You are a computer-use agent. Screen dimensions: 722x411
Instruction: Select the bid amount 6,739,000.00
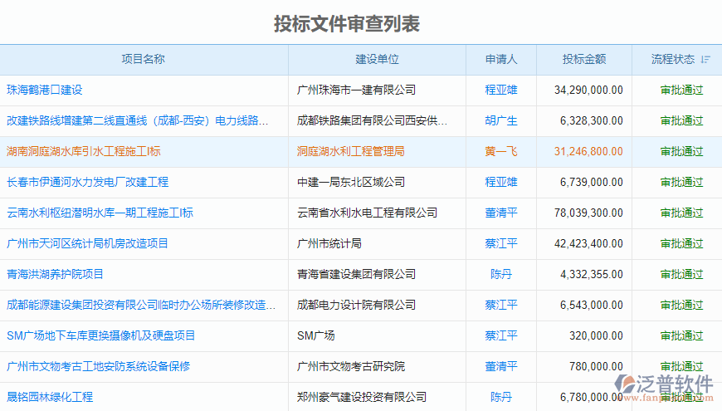pos(591,182)
